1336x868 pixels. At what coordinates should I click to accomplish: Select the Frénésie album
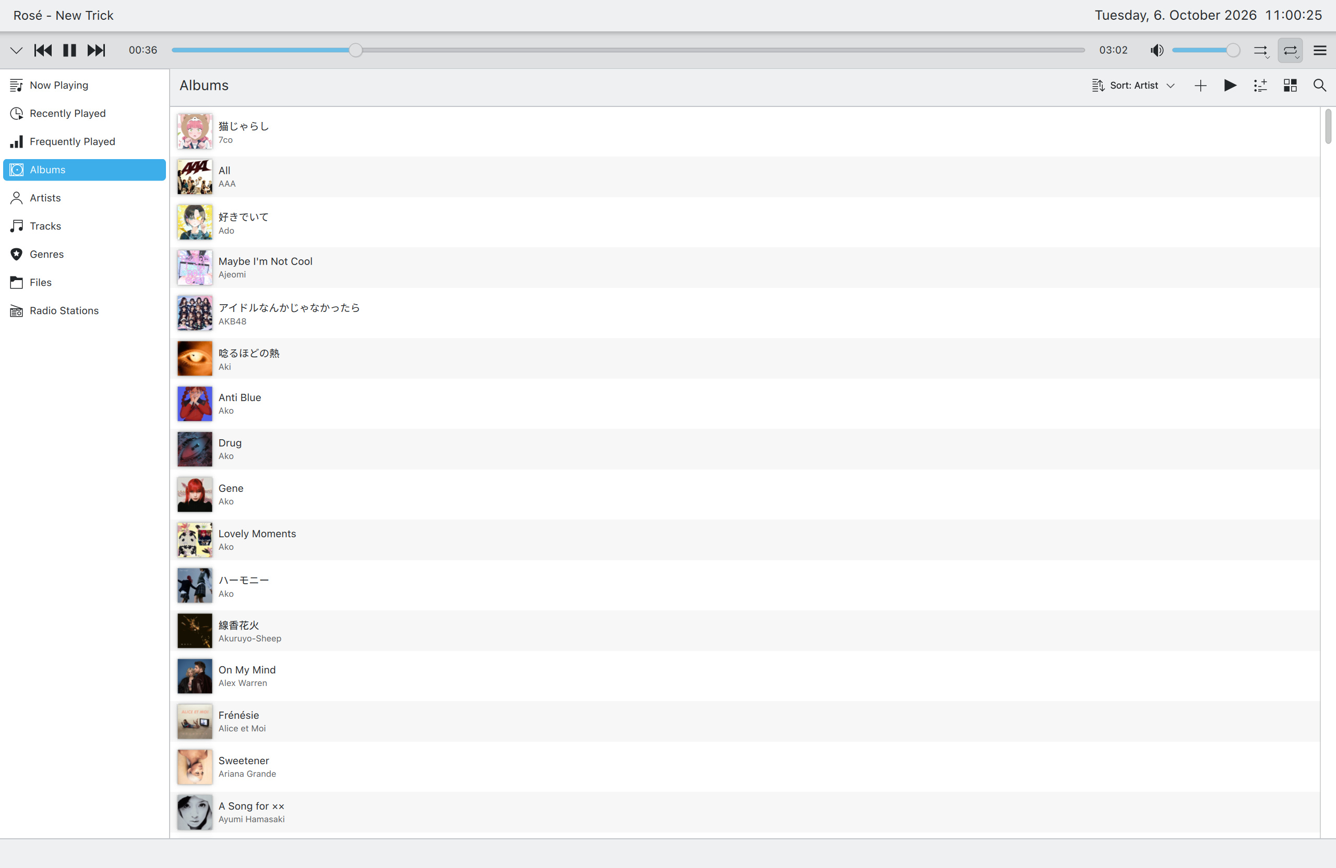pyautogui.click(x=745, y=721)
